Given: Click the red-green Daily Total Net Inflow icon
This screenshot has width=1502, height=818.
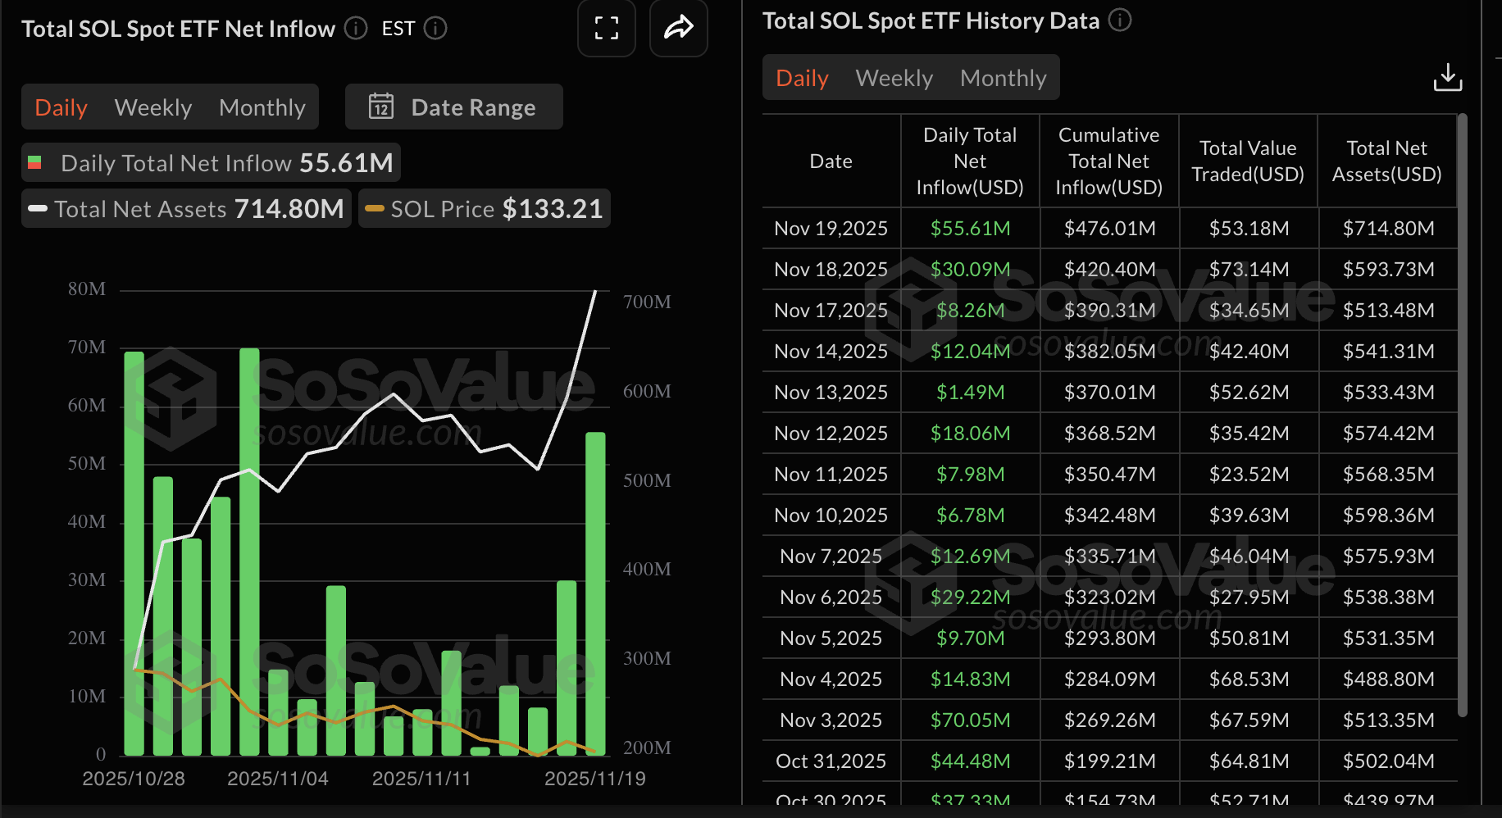Looking at the screenshot, I should (x=35, y=163).
